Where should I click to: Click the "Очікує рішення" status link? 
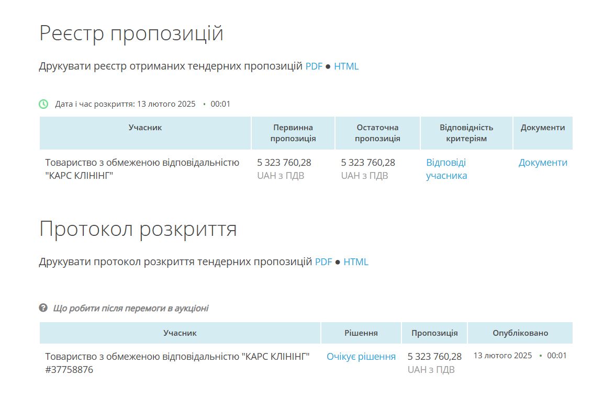361,357
